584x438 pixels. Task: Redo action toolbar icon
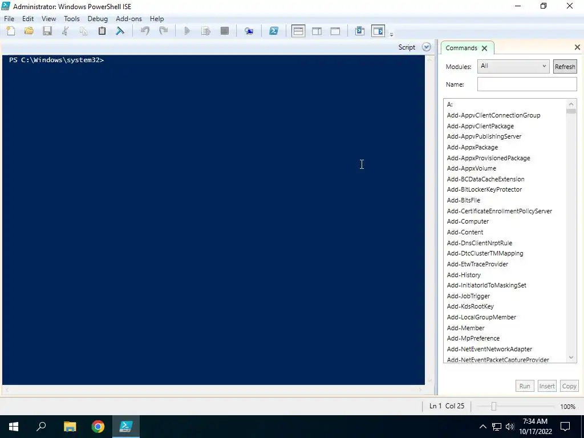[x=163, y=31]
